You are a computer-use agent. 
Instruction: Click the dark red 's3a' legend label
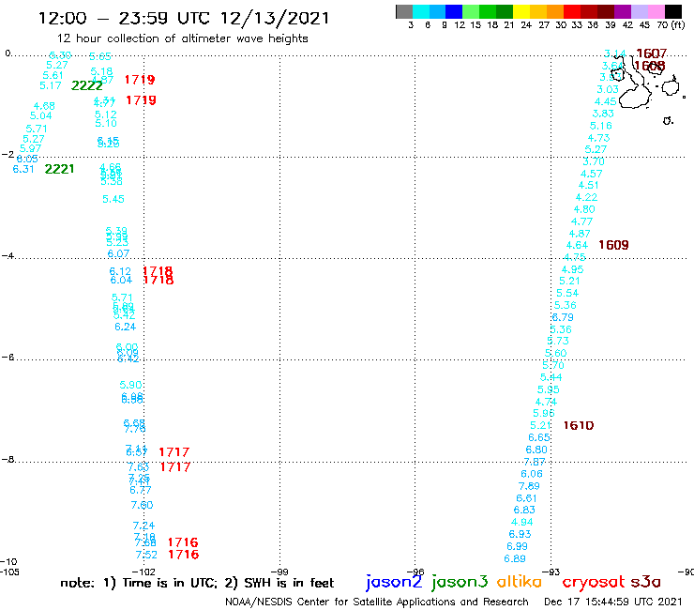coord(645,582)
